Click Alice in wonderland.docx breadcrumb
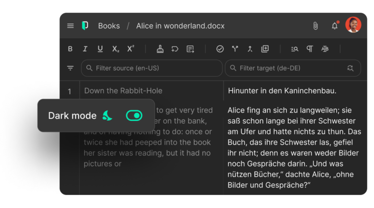This screenshot has width=374, height=208. click(180, 26)
